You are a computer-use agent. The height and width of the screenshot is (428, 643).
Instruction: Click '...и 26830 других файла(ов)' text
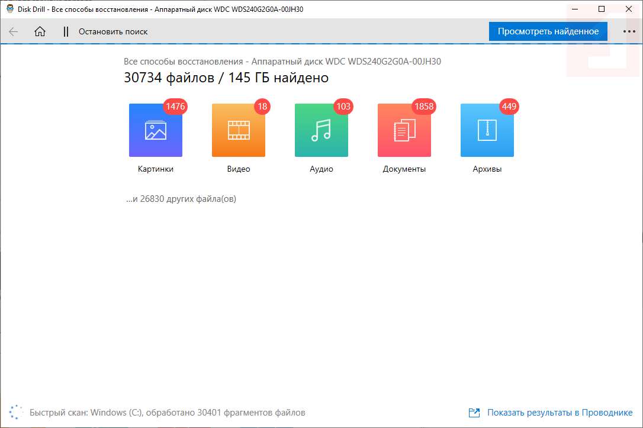181,199
